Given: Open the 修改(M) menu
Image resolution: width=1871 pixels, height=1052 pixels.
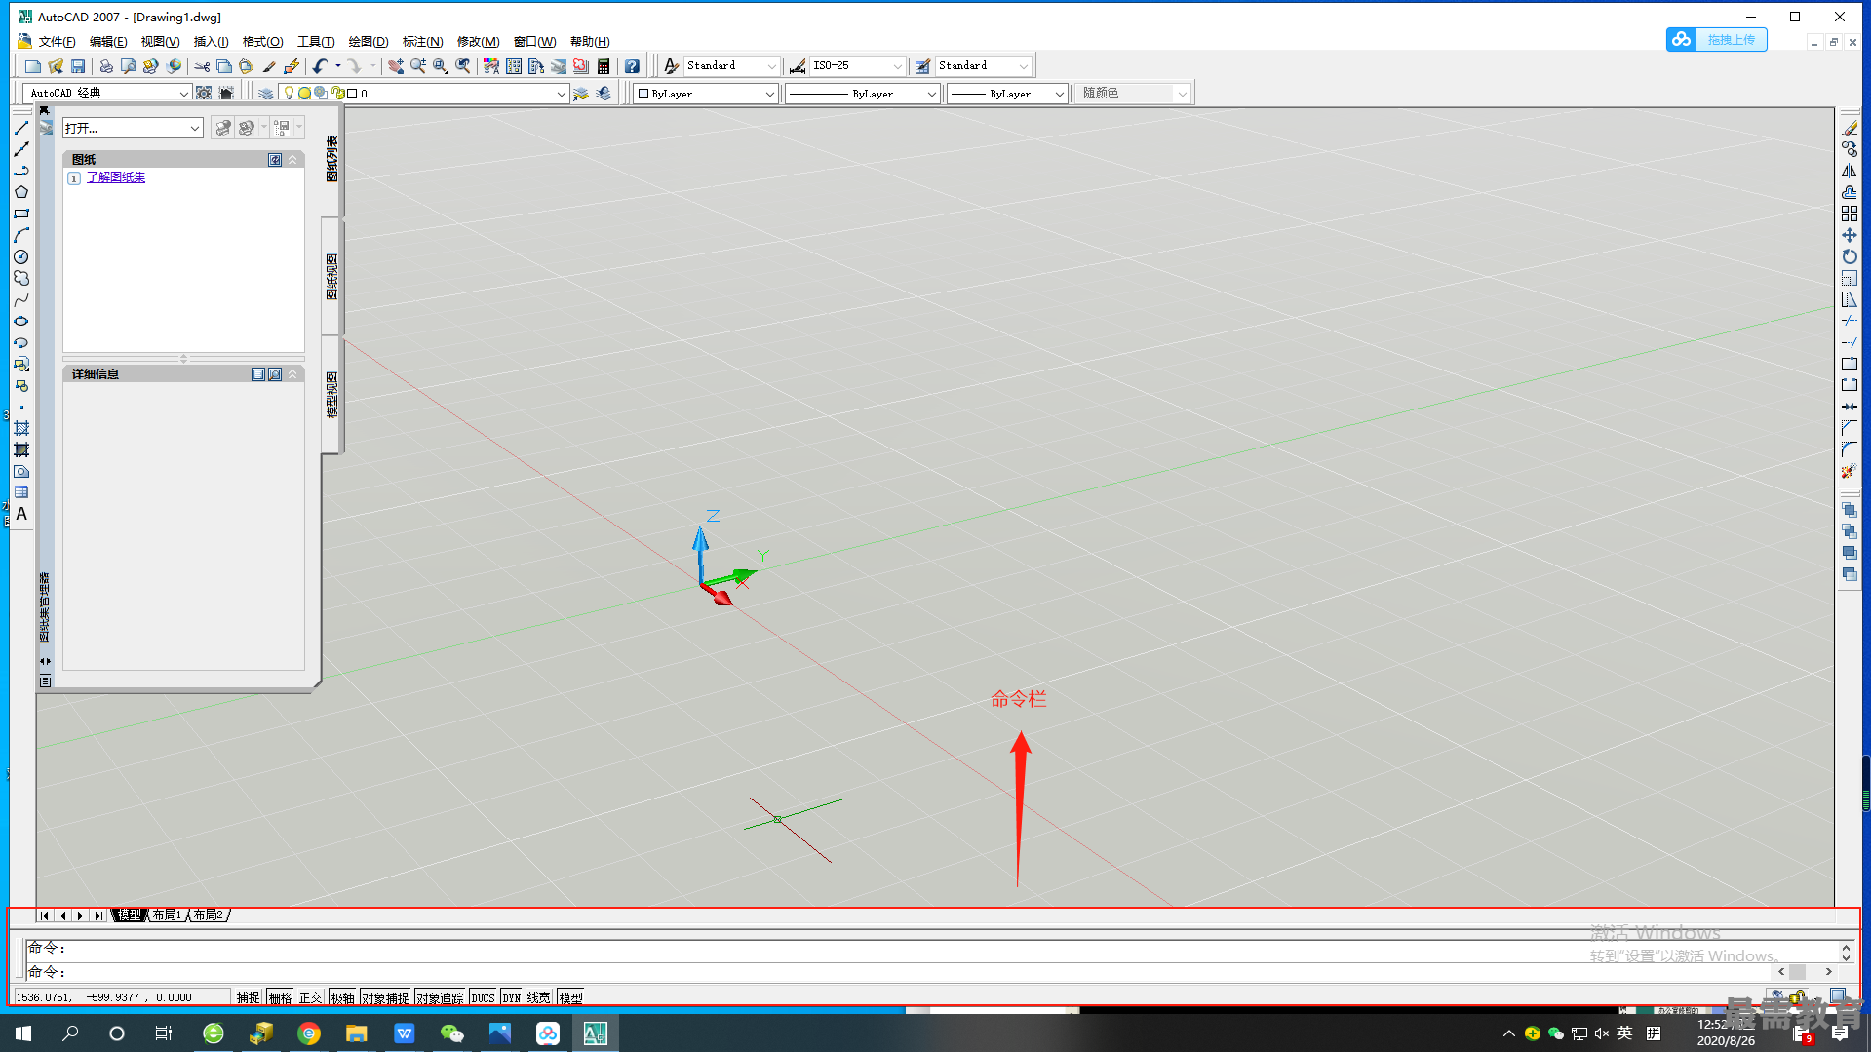Looking at the screenshot, I should (x=478, y=41).
